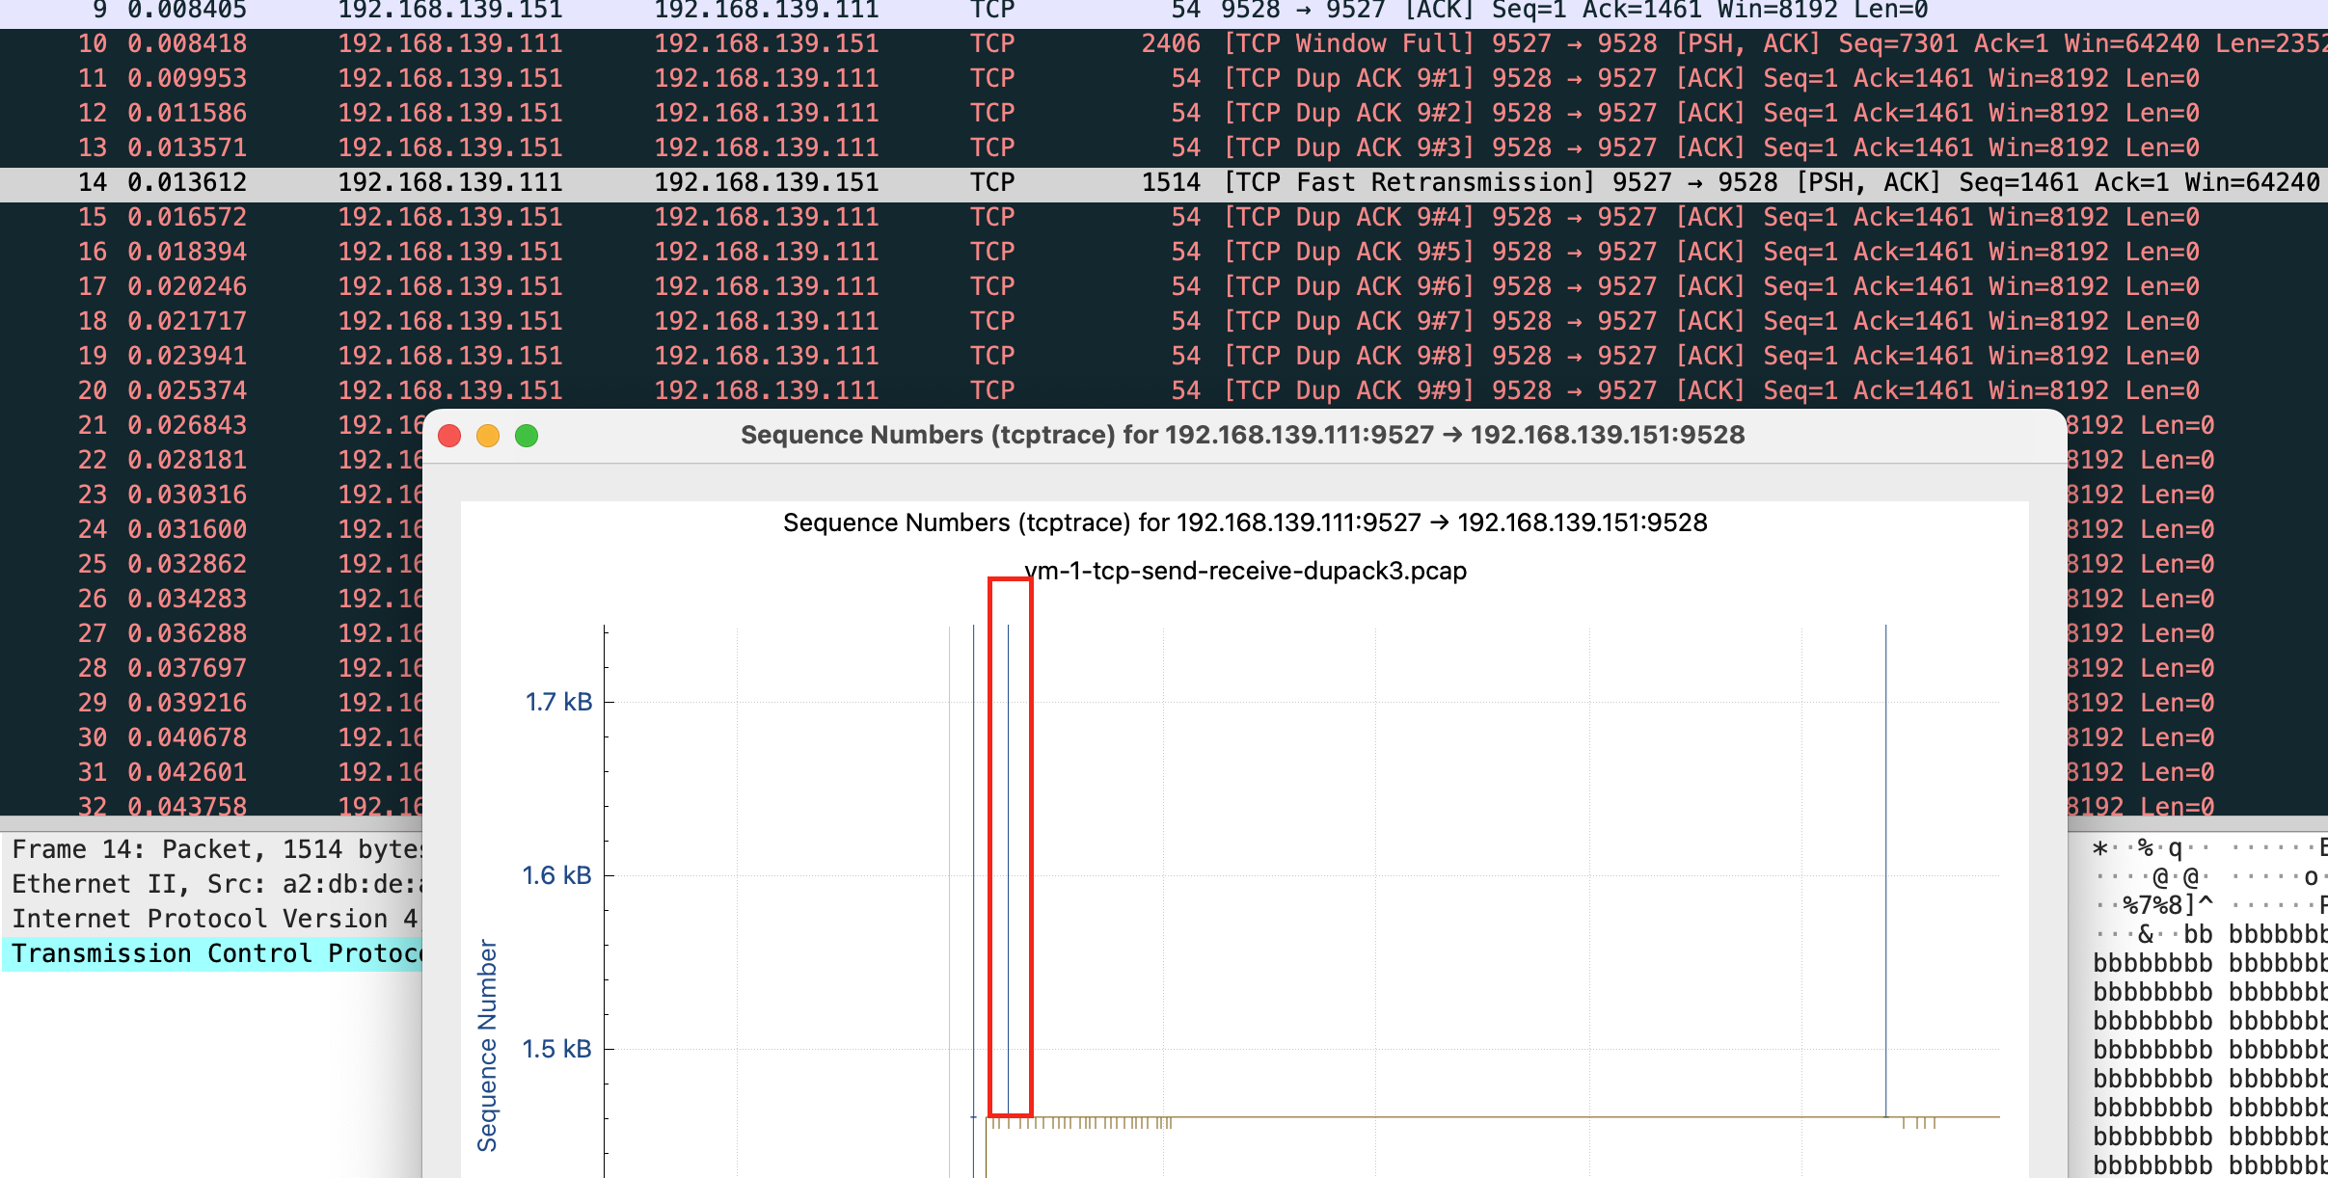The height and width of the screenshot is (1178, 2328).
Task: Expand Transmission Control Protocol details item
Action: [x=212, y=954]
